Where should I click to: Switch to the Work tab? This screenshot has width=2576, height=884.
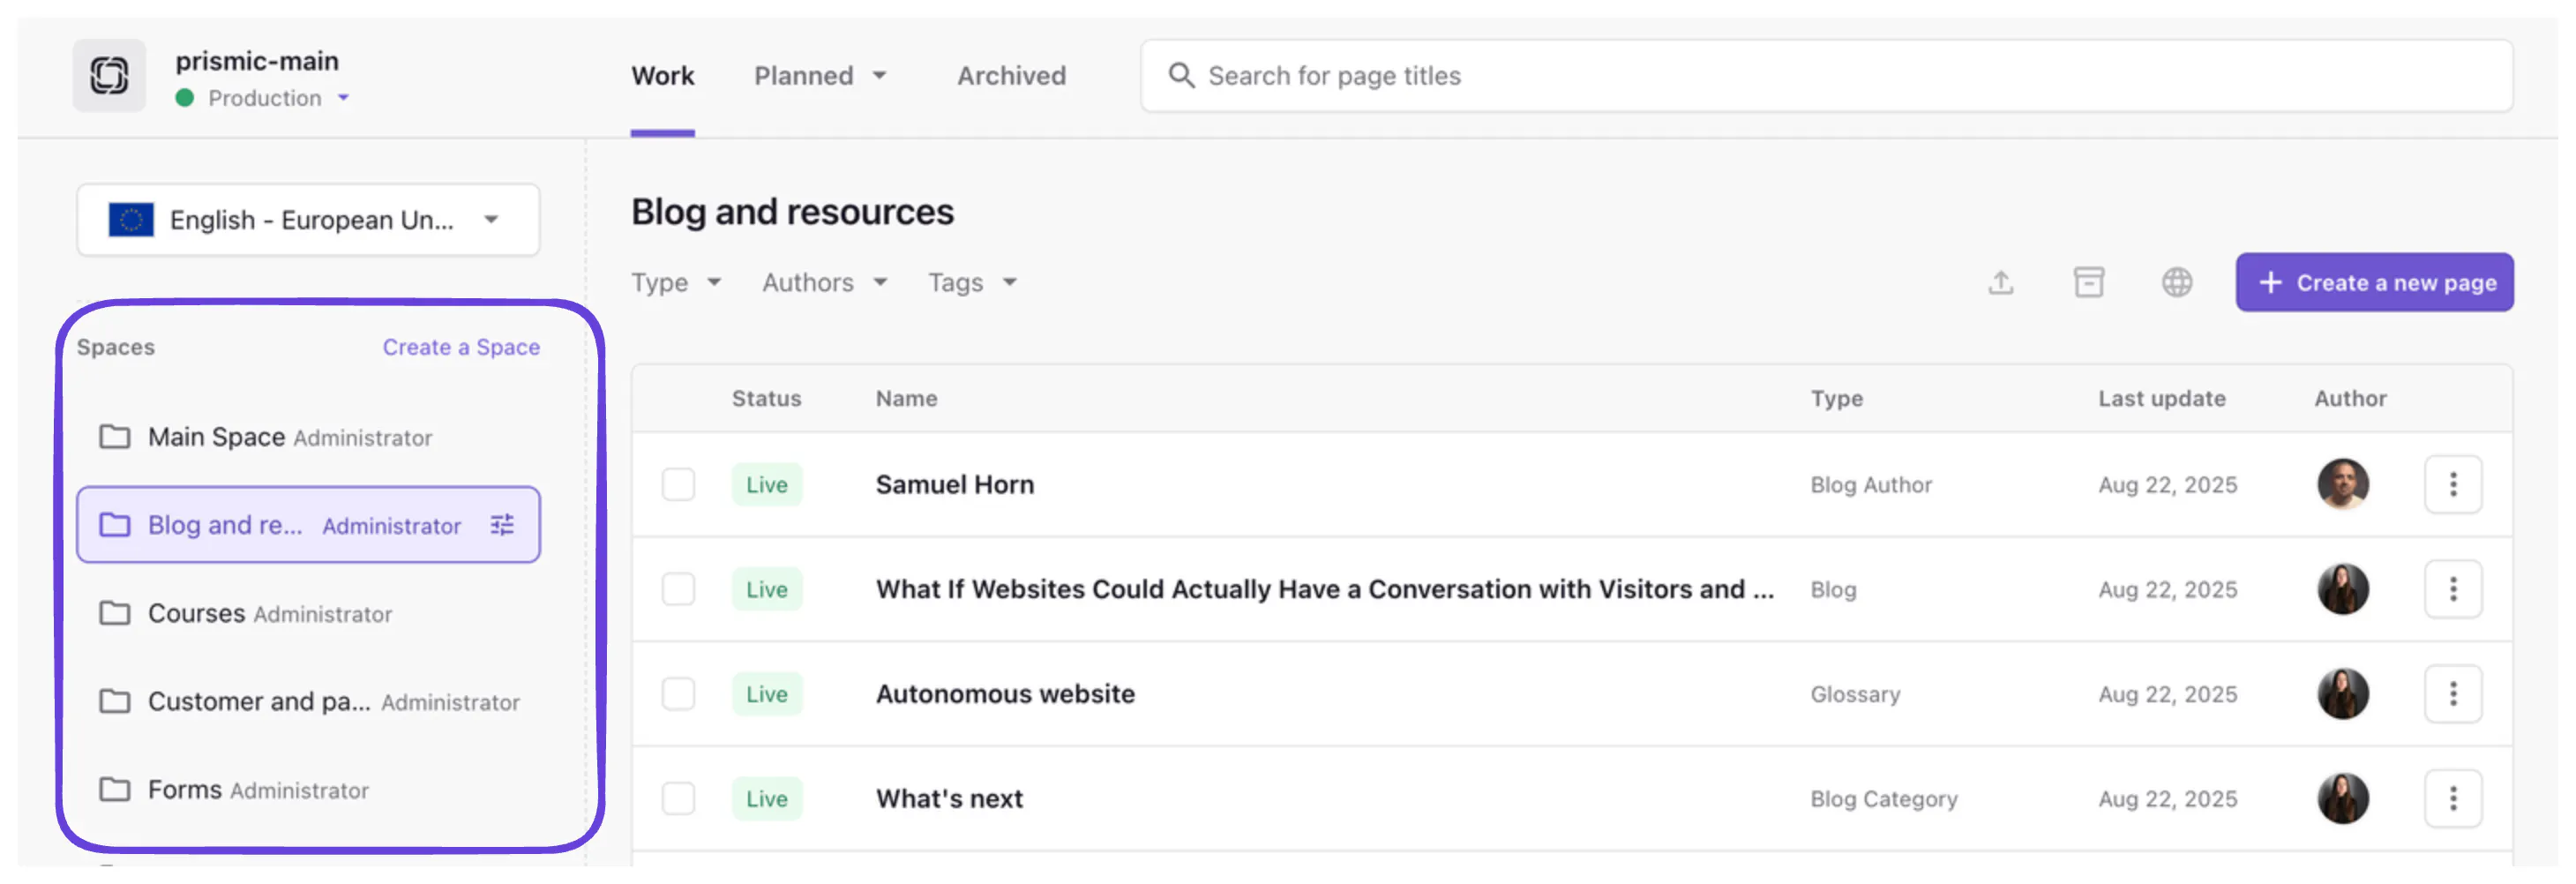tap(662, 76)
